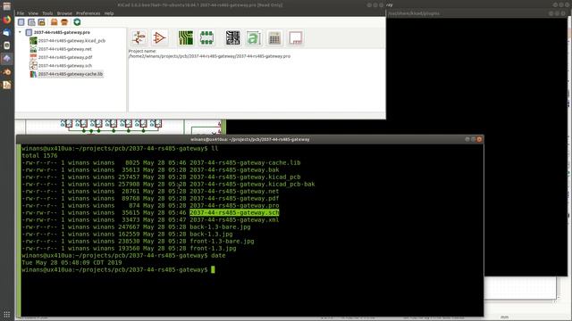Click the 'total 1576' line in terminal
The width and height of the screenshot is (572, 321).
[39, 156]
